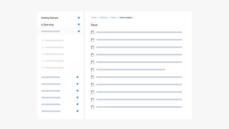
Task: Click the last folder icon in list
Action: click(x=93, y=107)
